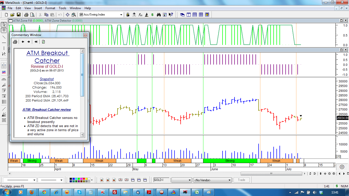This screenshot has height=196, width=349.
Task: Select the arrow pointer tool in left toolbar
Action: (x=4, y=24)
